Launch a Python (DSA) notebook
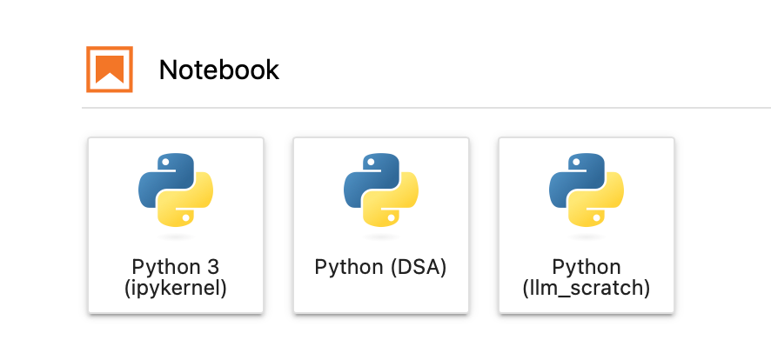This screenshot has width=771, height=360. [x=381, y=225]
